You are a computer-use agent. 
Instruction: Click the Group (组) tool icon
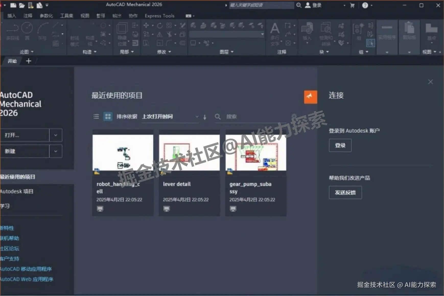(358, 31)
